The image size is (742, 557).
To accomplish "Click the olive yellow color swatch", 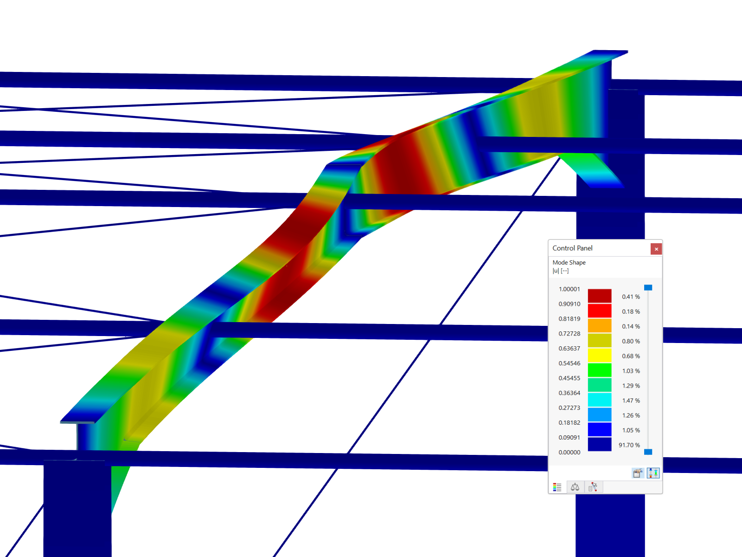I will pyautogui.click(x=600, y=341).
